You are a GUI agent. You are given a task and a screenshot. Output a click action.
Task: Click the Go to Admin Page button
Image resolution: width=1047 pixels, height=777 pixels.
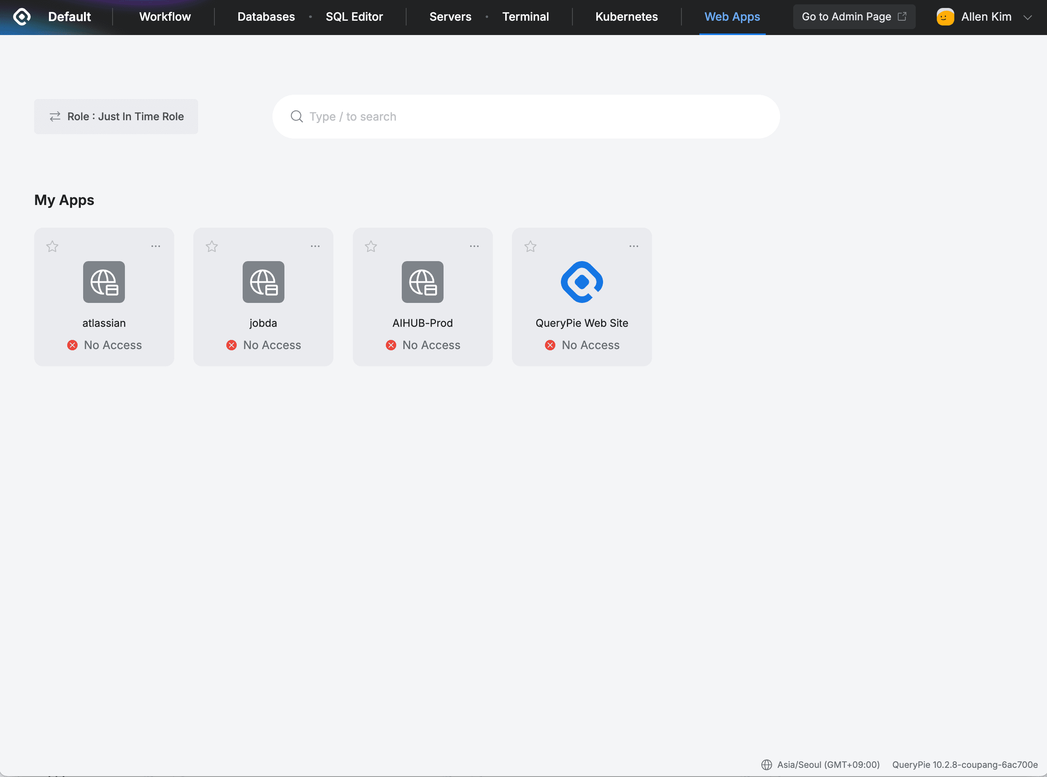point(853,17)
